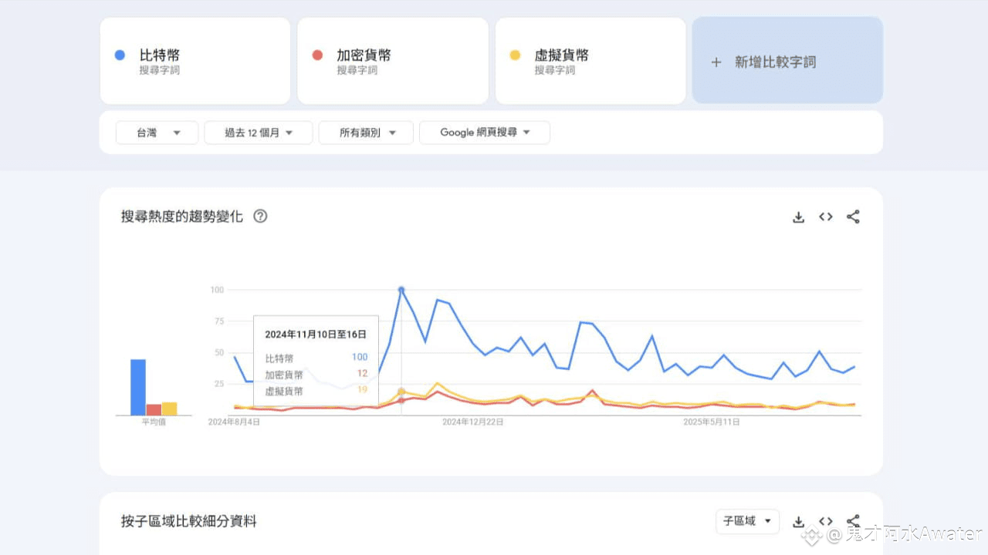The image size is (988, 555).
Task: Click the blue peak point at 100
Action: click(x=401, y=290)
